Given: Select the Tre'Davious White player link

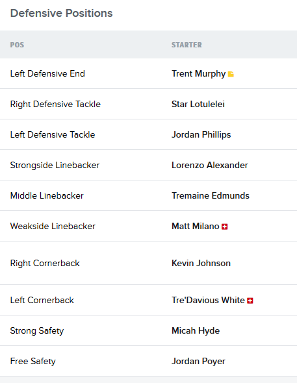Looking at the screenshot, I should [x=208, y=300].
